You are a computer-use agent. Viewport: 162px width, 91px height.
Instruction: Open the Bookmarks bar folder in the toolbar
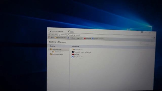tap(60, 38)
